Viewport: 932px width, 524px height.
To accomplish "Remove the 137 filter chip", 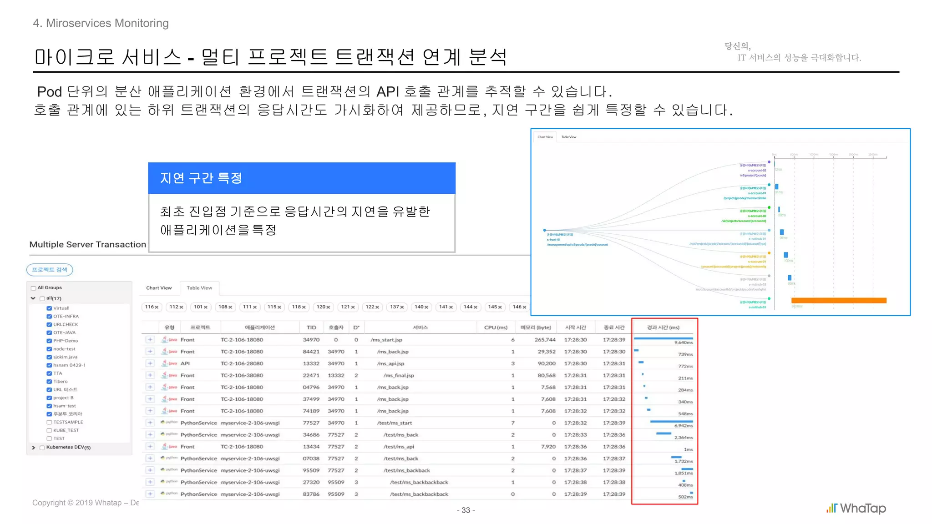I will pyautogui.click(x=402, y=307).
